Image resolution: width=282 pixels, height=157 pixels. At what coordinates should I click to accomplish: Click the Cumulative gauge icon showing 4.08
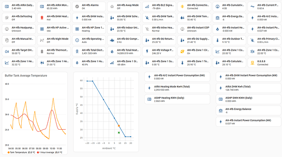217,7
